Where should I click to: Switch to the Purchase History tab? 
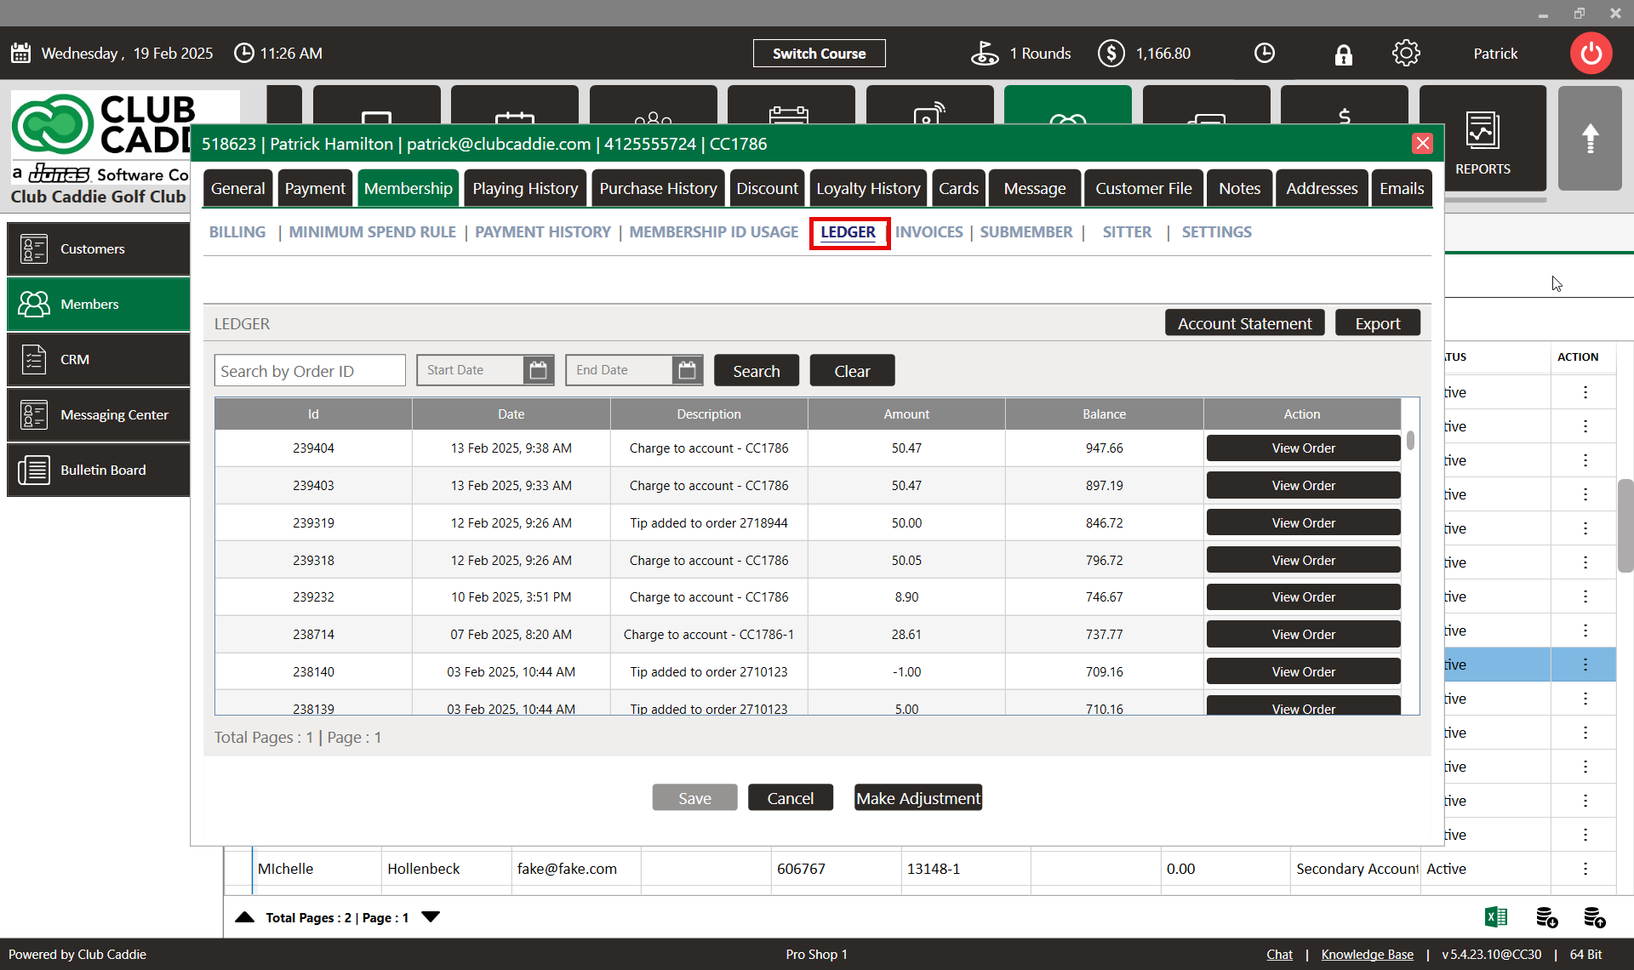(x=658, y=188)
